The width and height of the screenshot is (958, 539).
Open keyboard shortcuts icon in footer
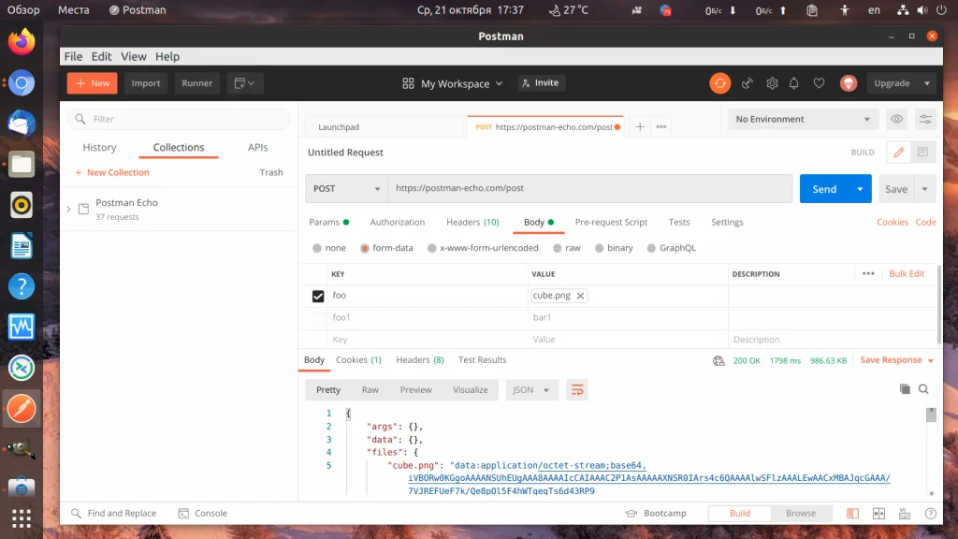tap(905, 514)
